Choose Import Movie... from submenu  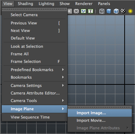100,120
